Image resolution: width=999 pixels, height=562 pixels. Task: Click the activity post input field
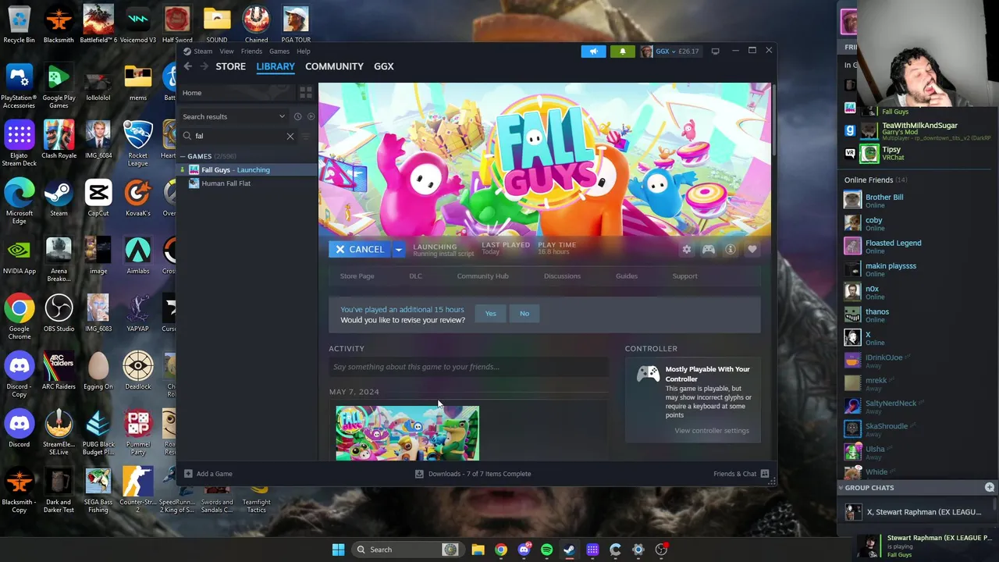(x=468, y=367)
